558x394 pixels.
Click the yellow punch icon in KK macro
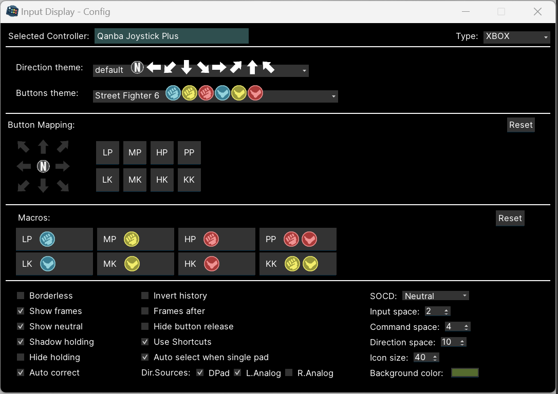click(x=292, y=264)
